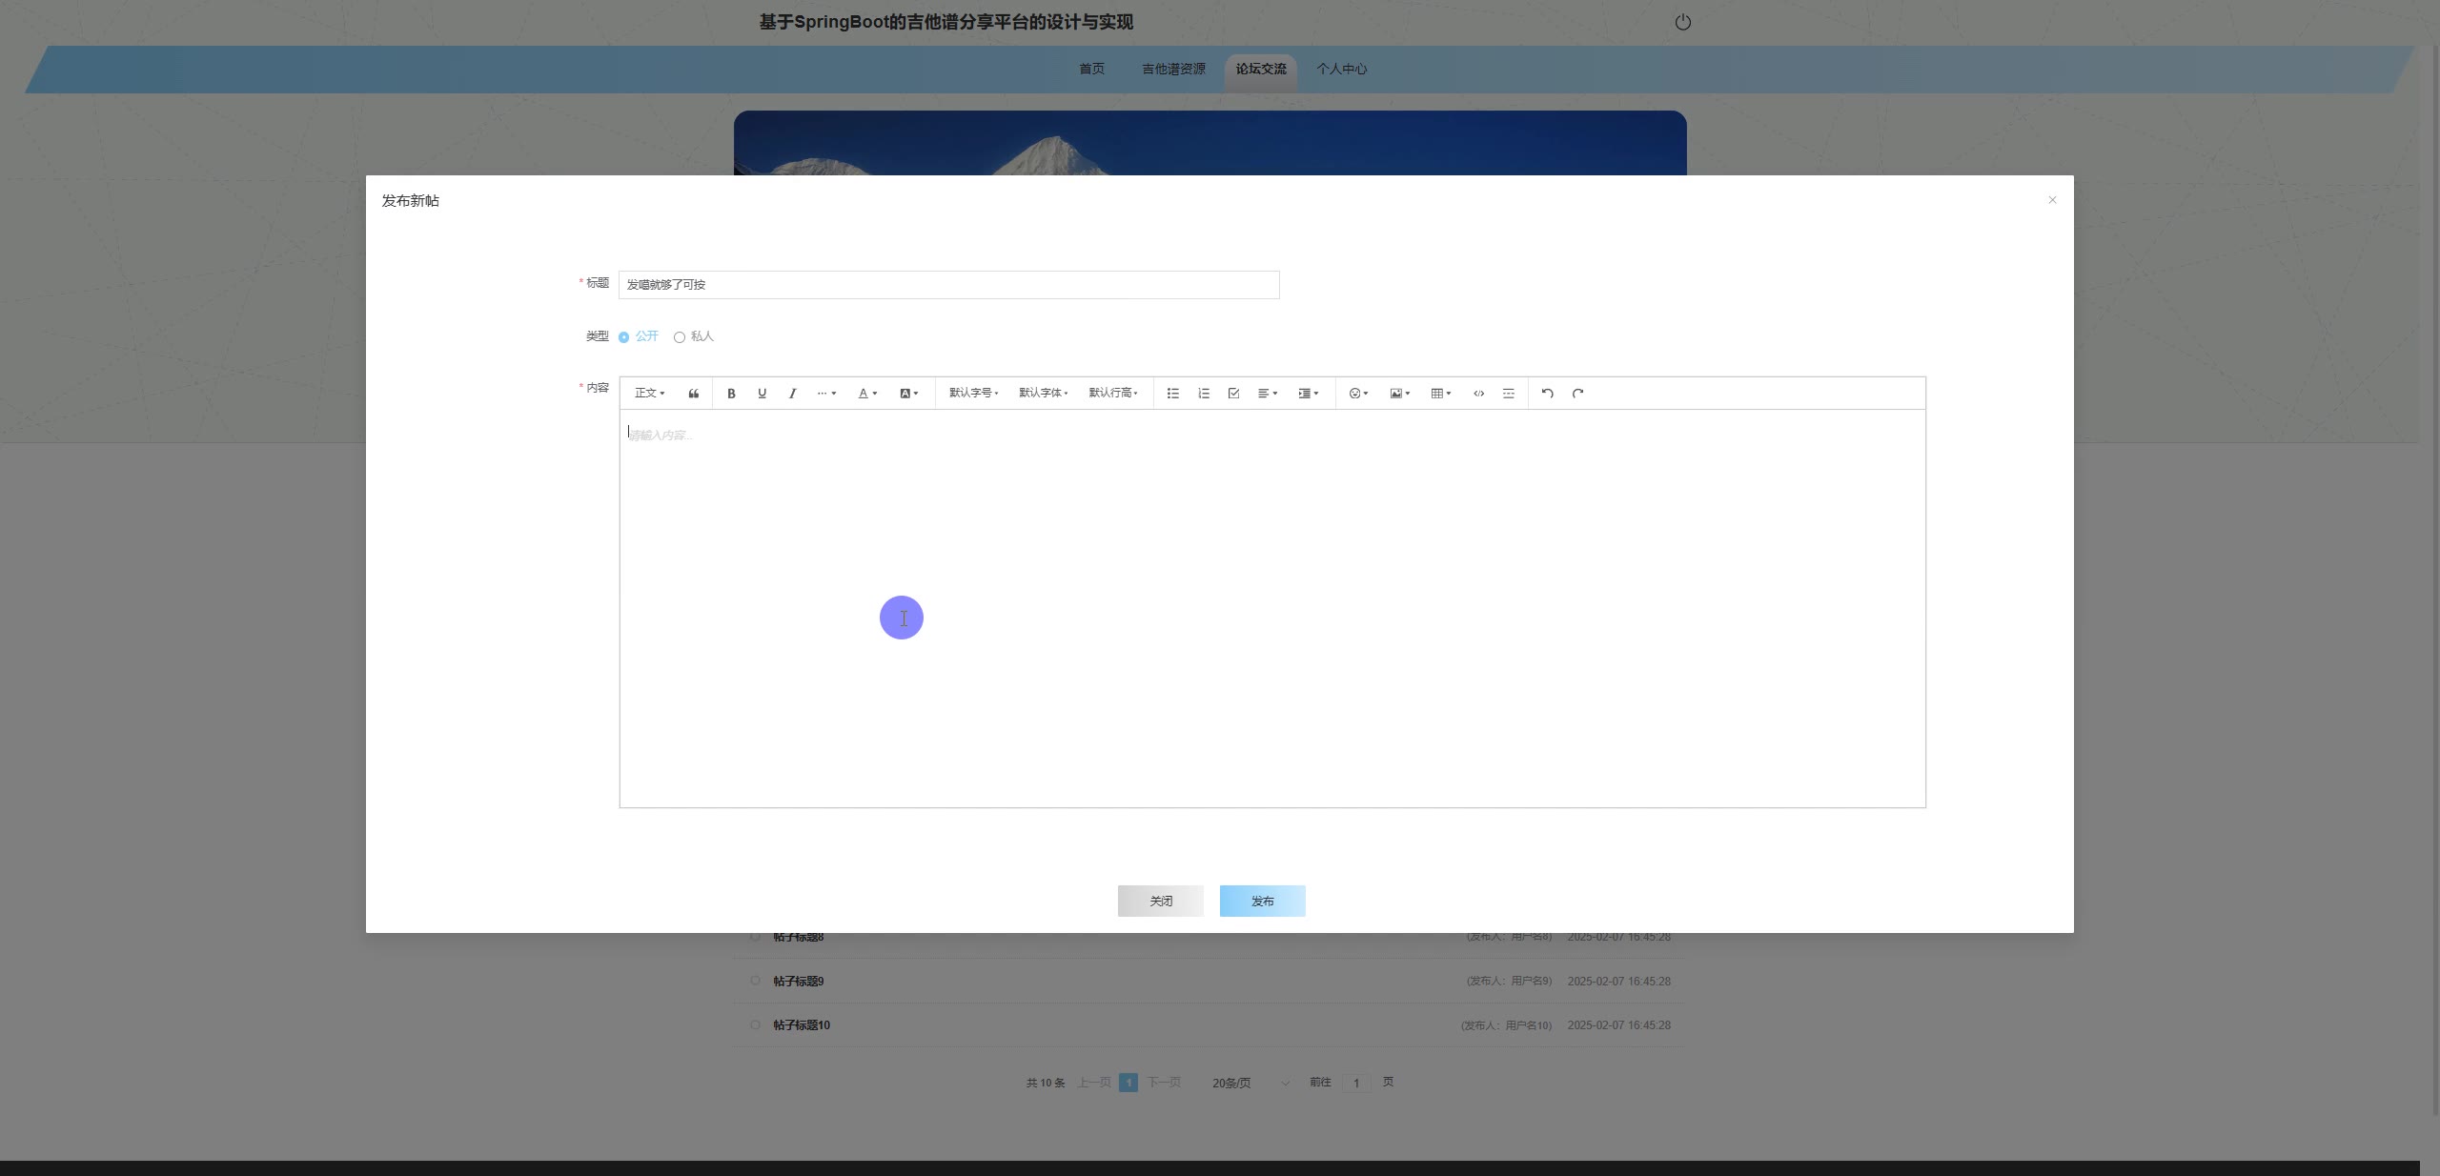
Task: Open the 默认行高 line height dropdown
Action: point(1112,394)
